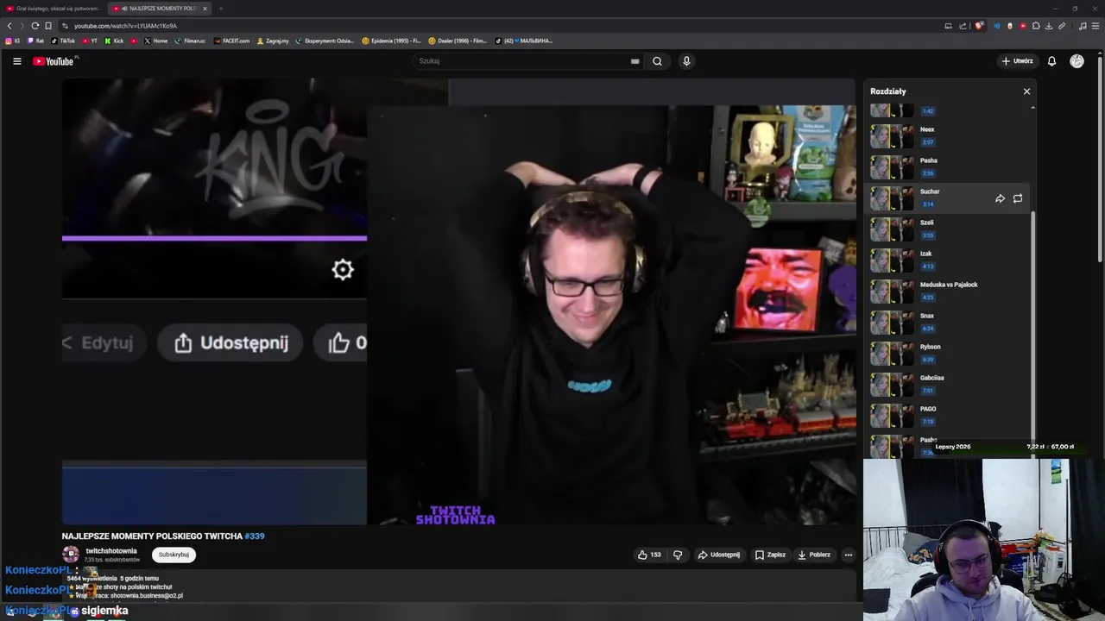The width and height of the screenshot is (1105, 621).
Task: Open the Brave Shields lion icon
Action: click(979, 26)
